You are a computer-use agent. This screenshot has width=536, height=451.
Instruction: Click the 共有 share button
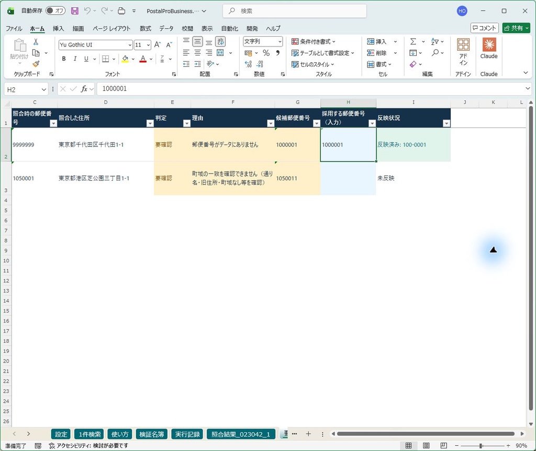516,28
